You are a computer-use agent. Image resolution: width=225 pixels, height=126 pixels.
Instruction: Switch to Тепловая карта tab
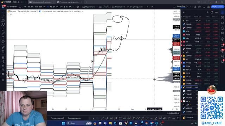pos(70,2)
